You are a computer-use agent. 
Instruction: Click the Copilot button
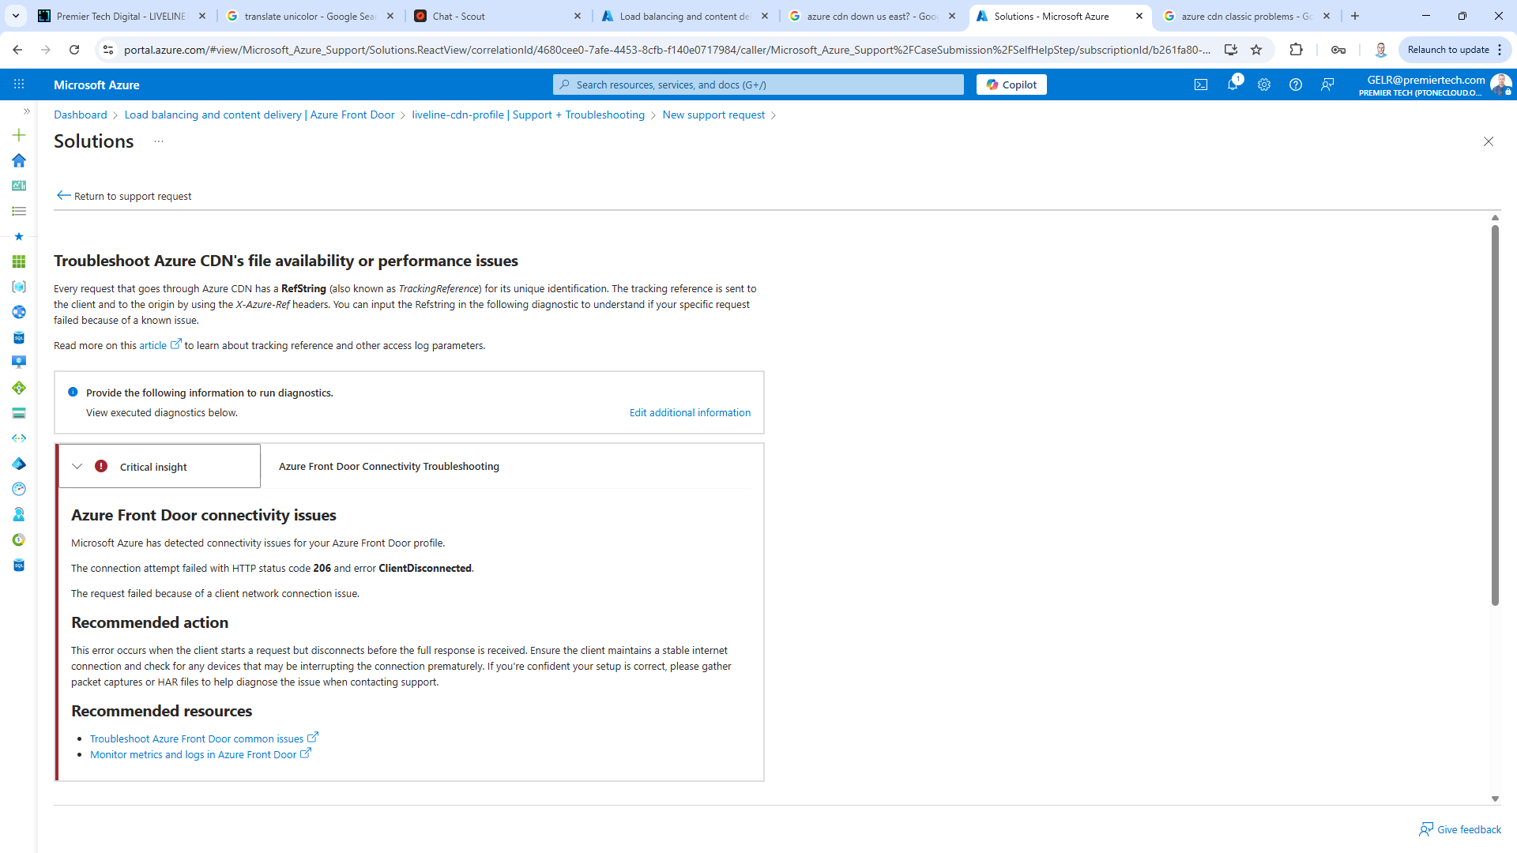tap(1011, 85)
